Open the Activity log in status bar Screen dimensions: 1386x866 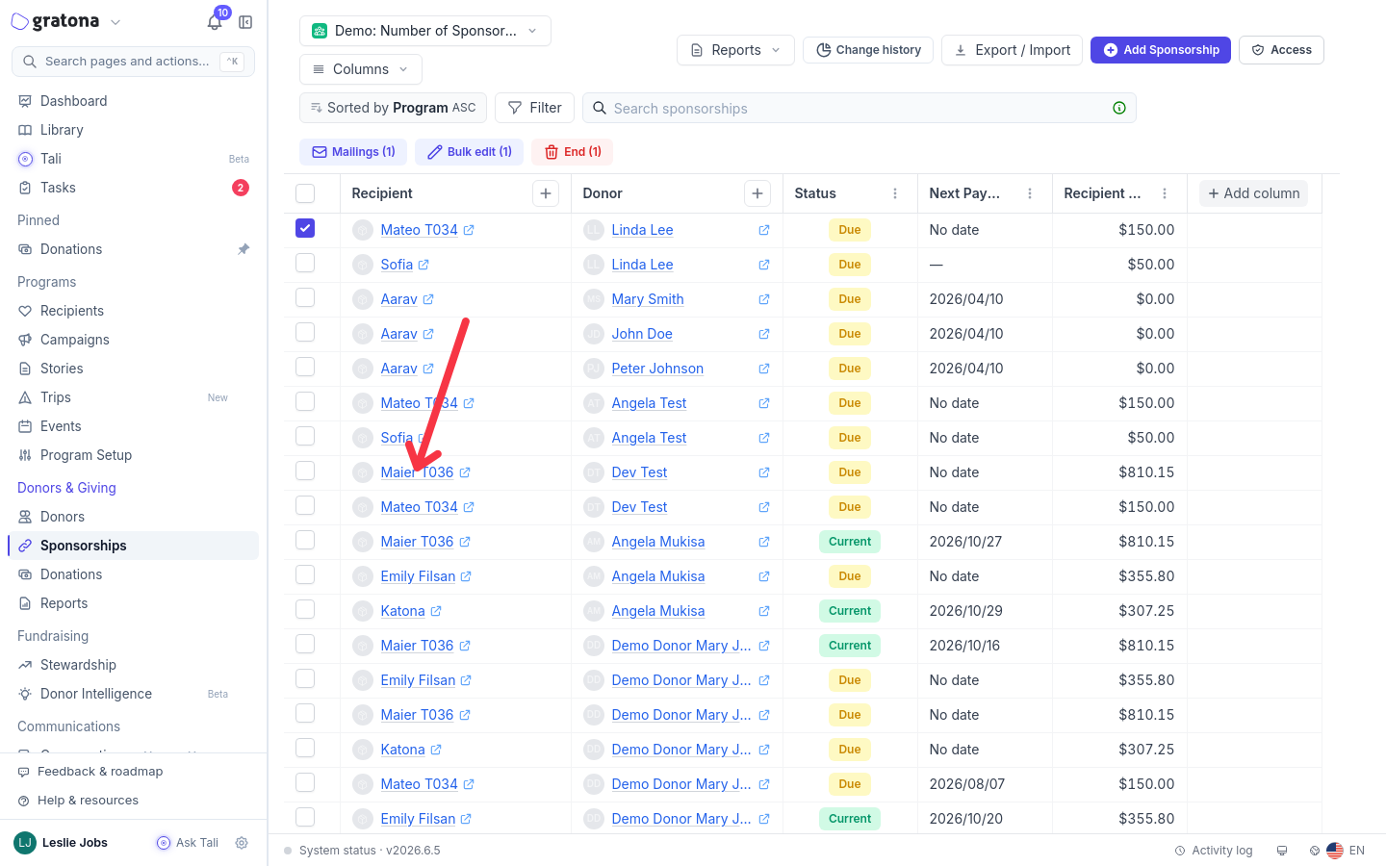click(1214, 851)
